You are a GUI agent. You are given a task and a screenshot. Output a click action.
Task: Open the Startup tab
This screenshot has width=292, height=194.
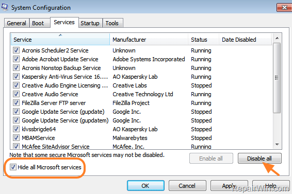coord(90,23)
